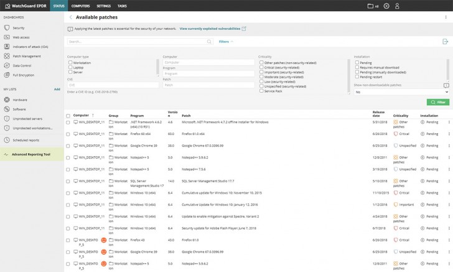The height and width of the screenshot is (272, 453).
Task: Click the Program column header
Action: point(137,116)
